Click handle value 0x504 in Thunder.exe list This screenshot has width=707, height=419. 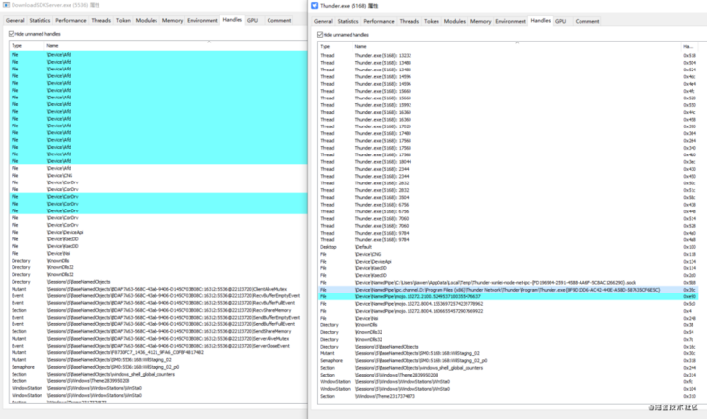tap(690, 63)
